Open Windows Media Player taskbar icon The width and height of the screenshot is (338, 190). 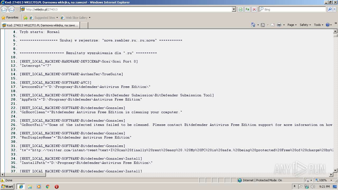39,187
